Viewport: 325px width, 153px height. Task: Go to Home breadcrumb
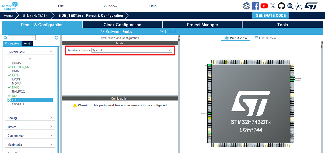(x=8, y=16)
